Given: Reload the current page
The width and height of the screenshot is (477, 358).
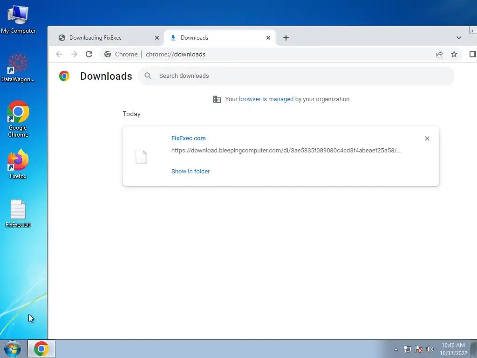Looking at the screenshot, I should click(x=89, y=54).
